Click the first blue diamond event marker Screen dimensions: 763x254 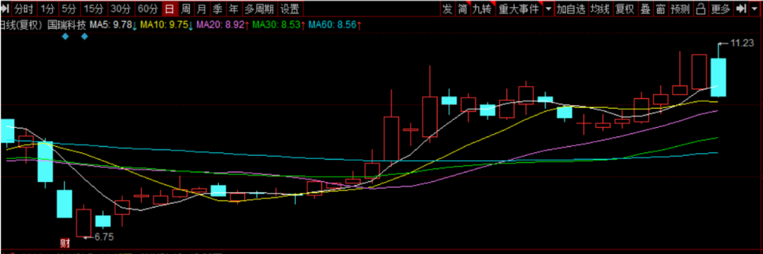[x=65, y=37]
